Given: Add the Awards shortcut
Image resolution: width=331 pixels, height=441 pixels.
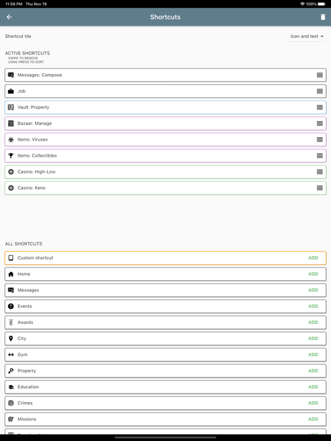Looking at the screenshot, I should [313, 322].
